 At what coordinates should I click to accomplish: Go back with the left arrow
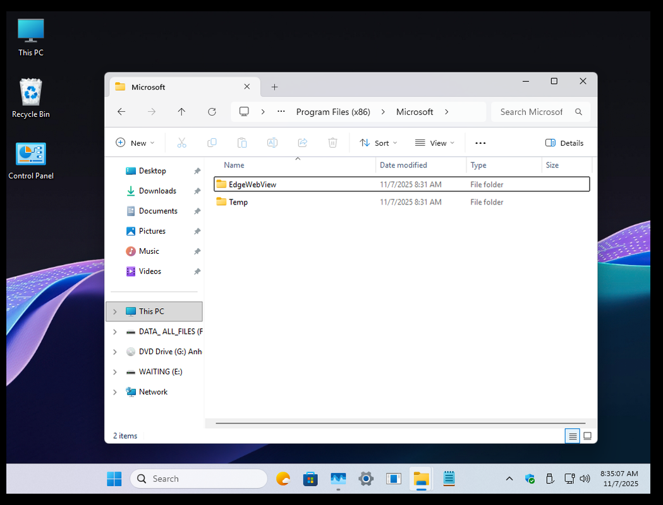click(x=121, y=112)
